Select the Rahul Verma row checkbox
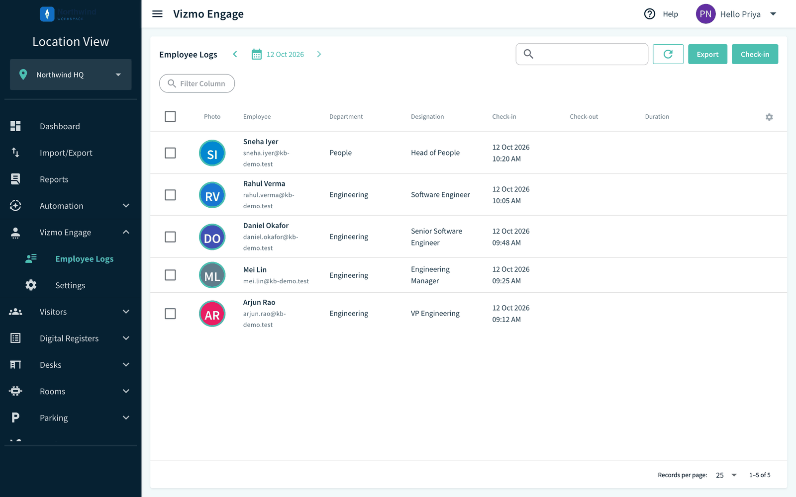 pyautogui.click(x=170, y=195)
